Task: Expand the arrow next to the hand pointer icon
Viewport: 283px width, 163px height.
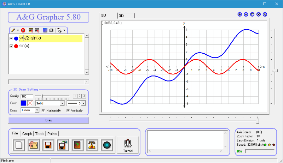Action: pyautogui.click(x=64, y=30)
